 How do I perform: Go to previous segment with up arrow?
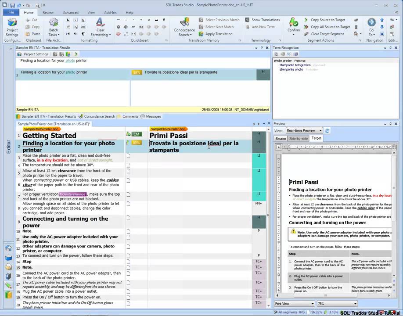(x=382, y=20)
